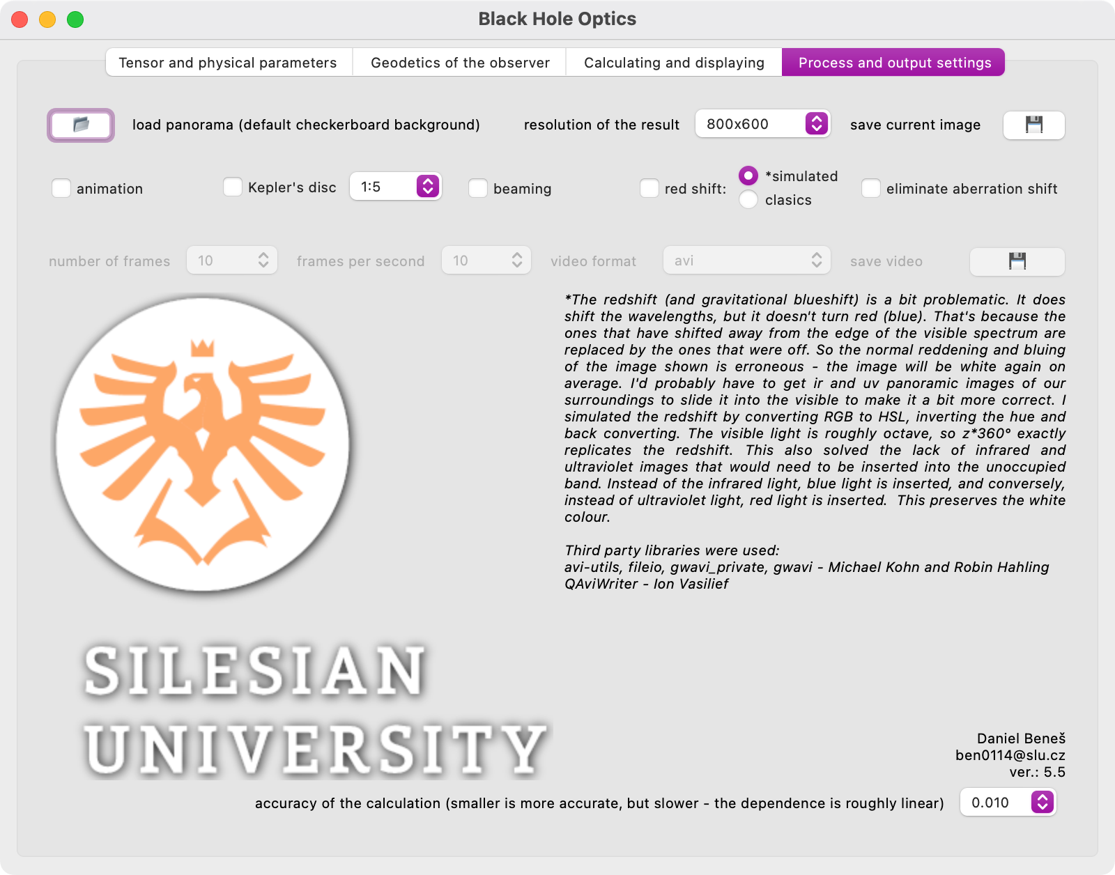
Task: Click the save current image floppy icon
Action: [1034, 125]
